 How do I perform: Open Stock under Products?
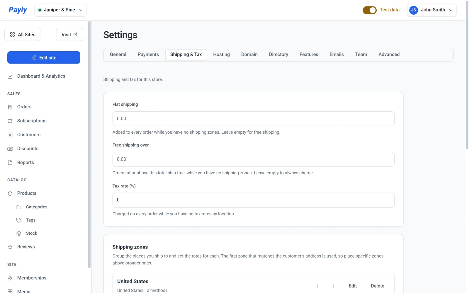pyautogui.click(x=31, y=234)
